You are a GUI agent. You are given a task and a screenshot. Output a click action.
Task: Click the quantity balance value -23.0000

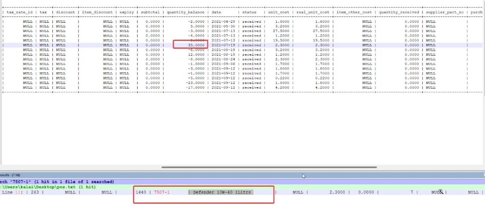(x=195, y=83)
